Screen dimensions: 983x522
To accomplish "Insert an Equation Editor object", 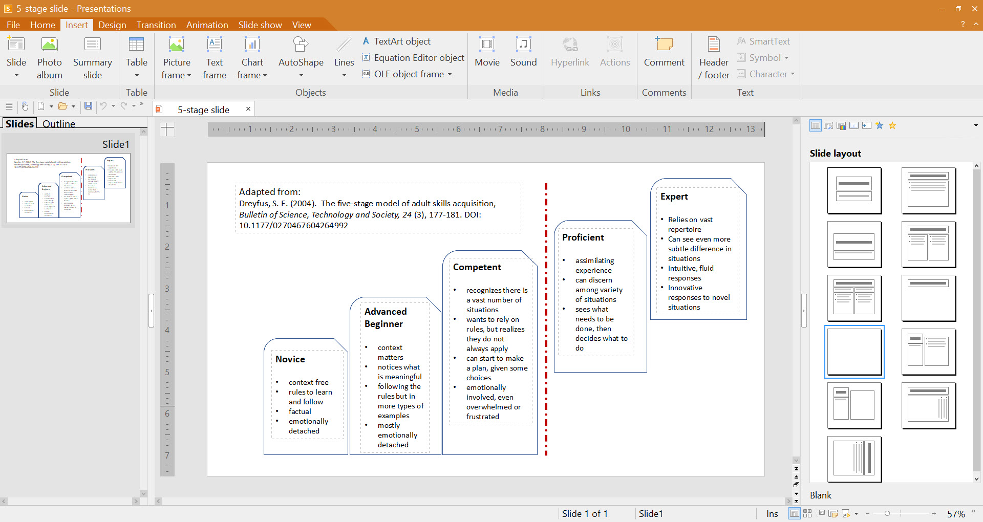I will point(413,58).
